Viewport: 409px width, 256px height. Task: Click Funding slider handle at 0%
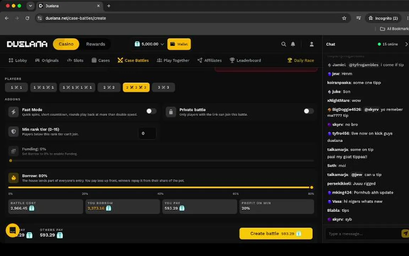[x=10, y=161]
